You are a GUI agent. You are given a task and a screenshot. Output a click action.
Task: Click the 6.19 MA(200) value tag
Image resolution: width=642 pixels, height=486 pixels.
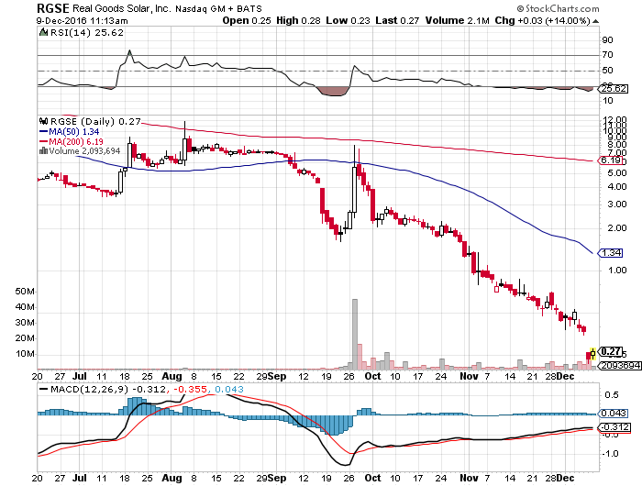pyautogui.click(x=612, y=160)
